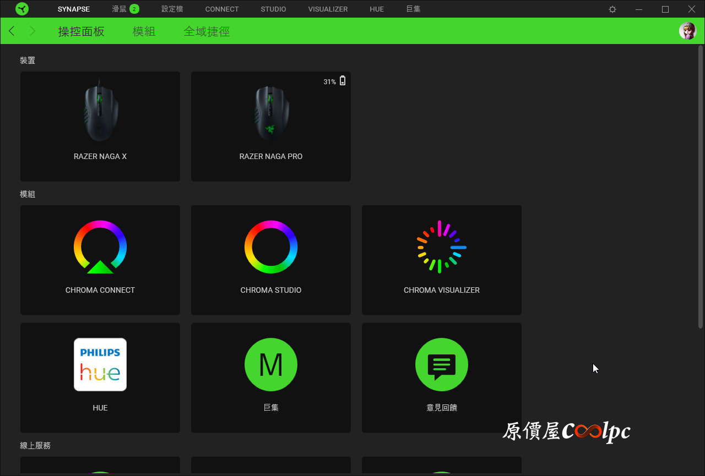This screenshot has height=476, width=705.
Task: Select the 模組 sub-tab
Action: [144, 31]
